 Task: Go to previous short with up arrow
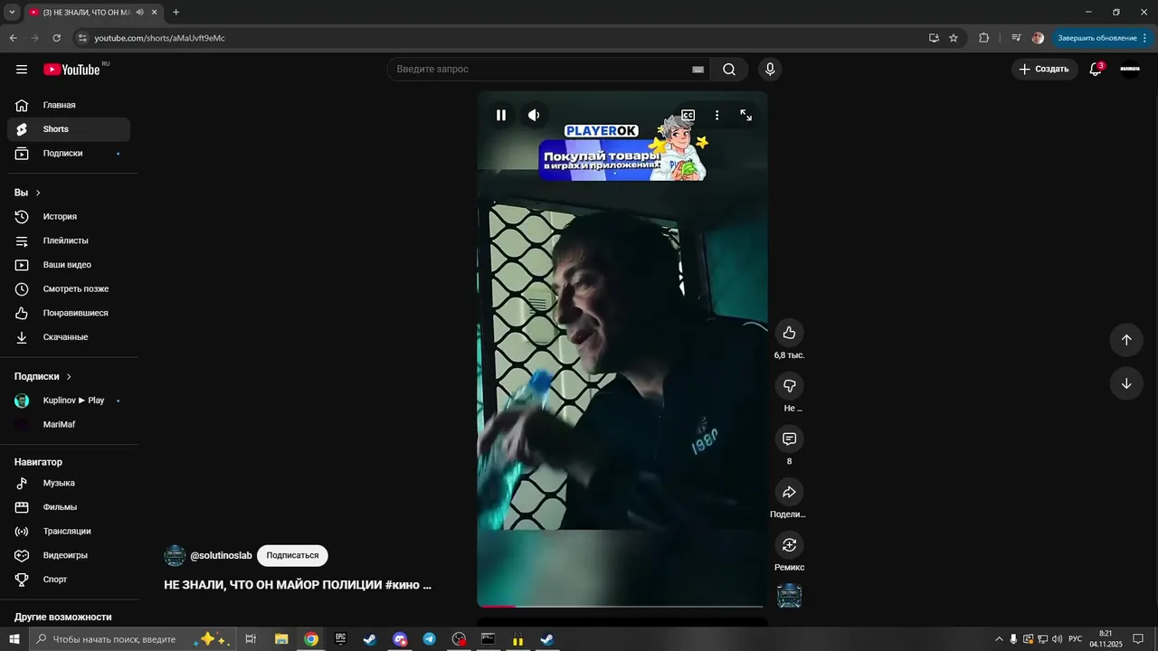(1126, 340)
